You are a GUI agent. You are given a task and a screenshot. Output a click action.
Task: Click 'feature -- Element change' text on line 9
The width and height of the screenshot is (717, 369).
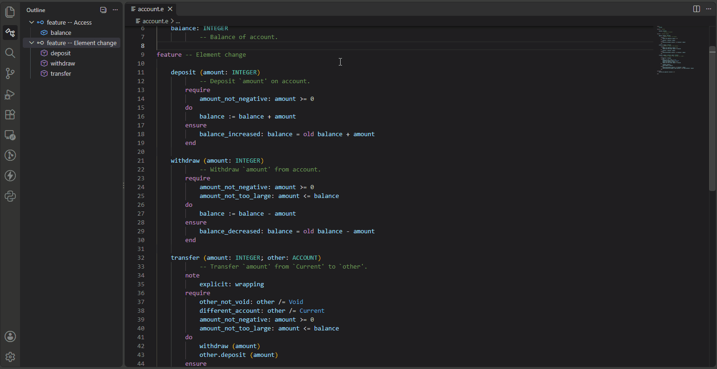[x=201, y=54]
